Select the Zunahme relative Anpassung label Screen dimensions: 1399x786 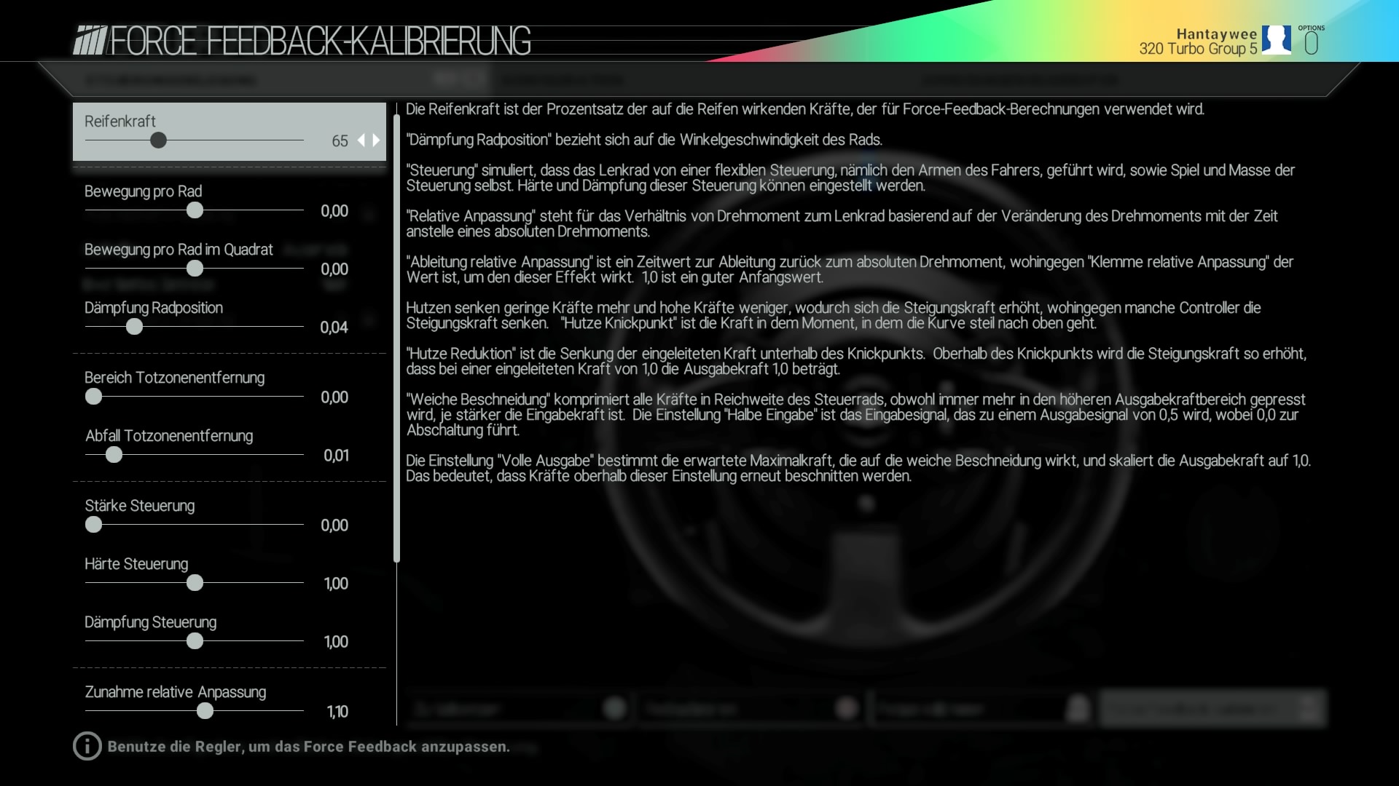coord(176,692)
